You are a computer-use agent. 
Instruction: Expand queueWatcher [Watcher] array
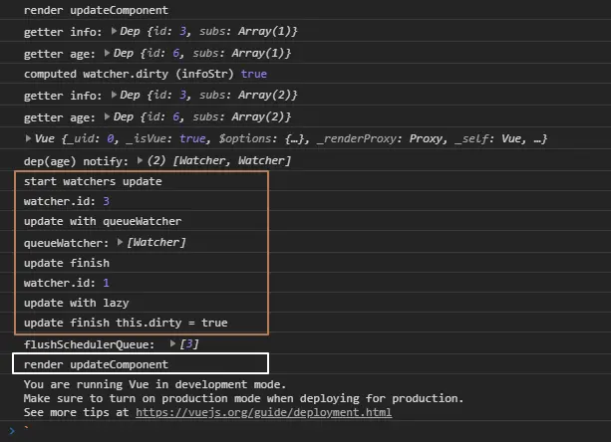pos(120,242)
